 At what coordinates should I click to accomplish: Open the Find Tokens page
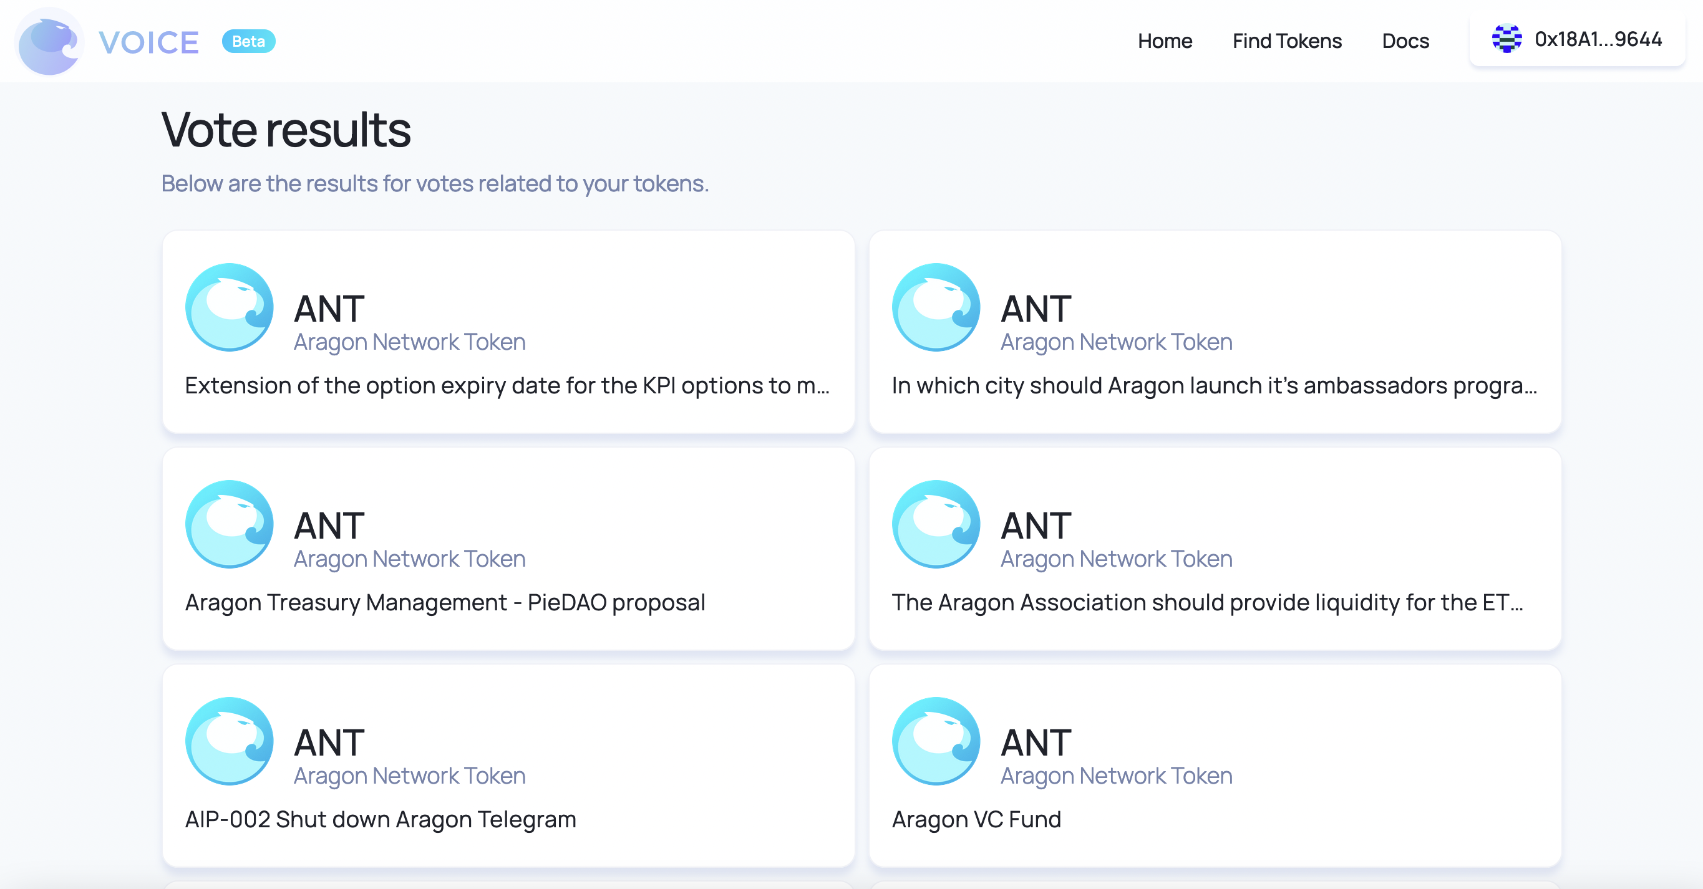(1286, 41)
